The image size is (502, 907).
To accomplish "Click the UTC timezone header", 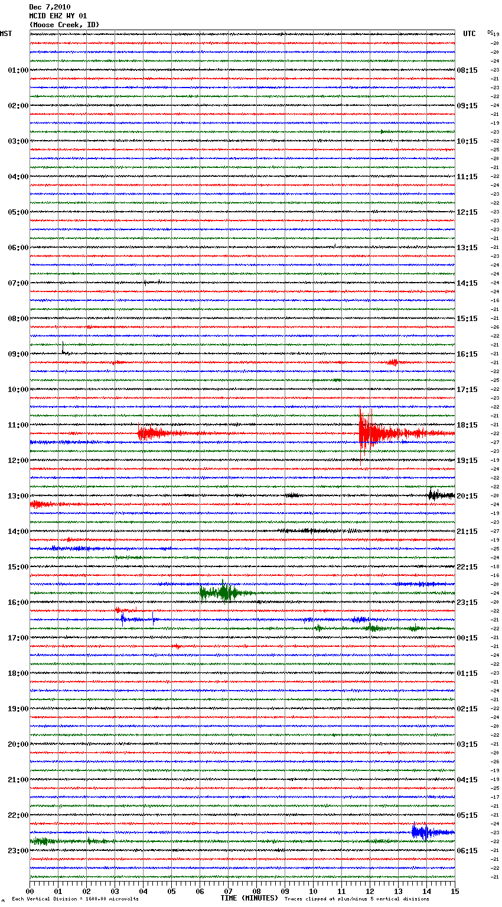I will [x=469, y=34].
